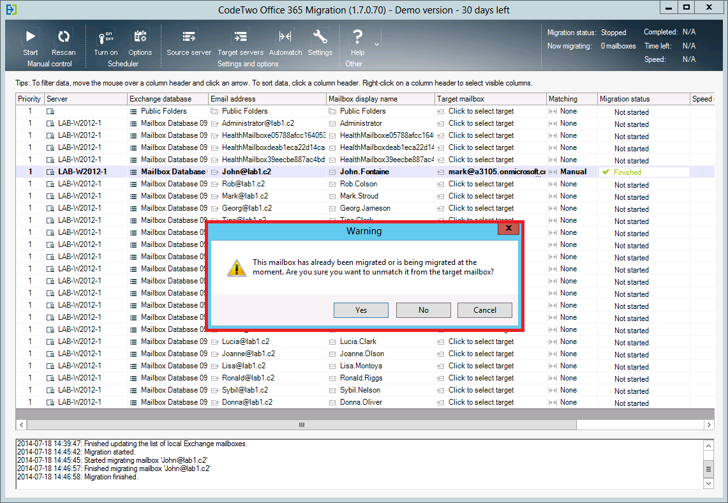This screenshot has width=728, height=503.
Task: Close the Warning dialog with X
Action: 509,228
